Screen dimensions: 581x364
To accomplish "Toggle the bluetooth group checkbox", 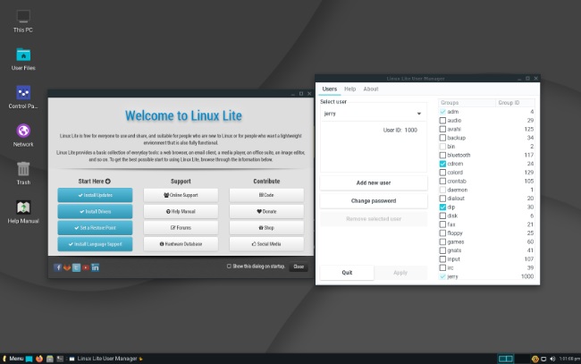I will tap(442, 155).
